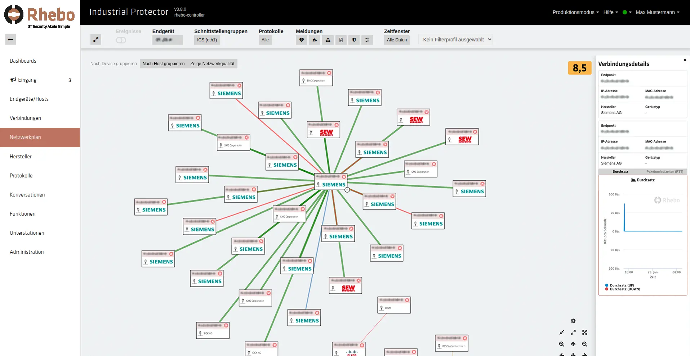Shrink the node spacing with compress arrows
The height and width of the screenshot is (356, 690).
(562, 333)
